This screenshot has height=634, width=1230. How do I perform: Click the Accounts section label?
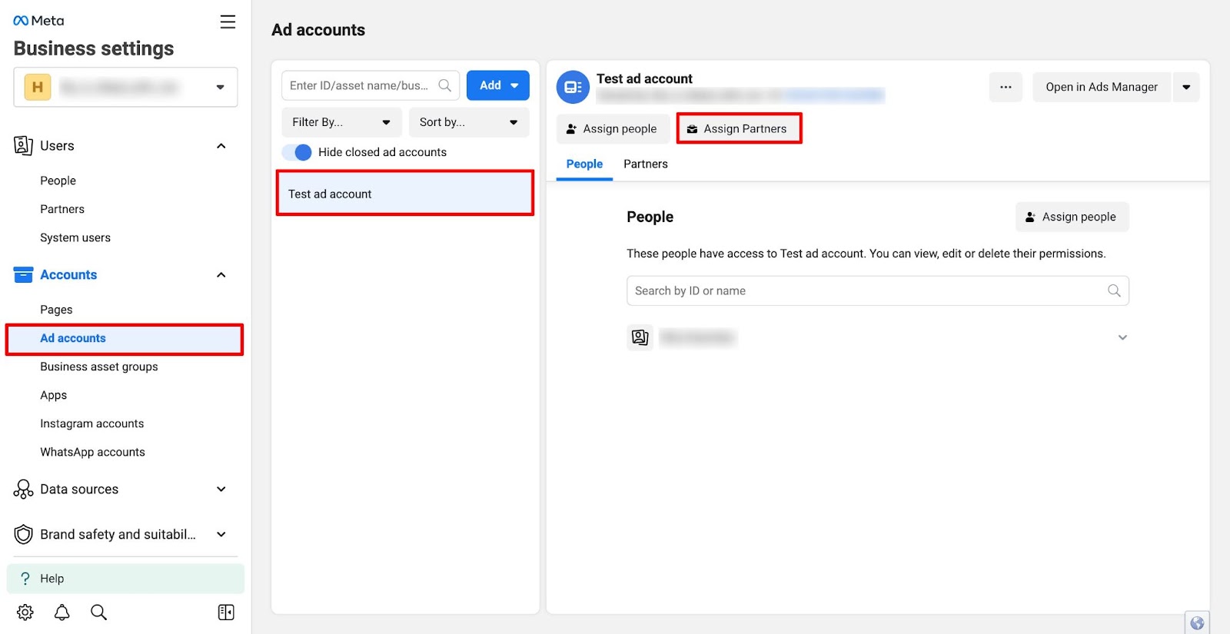pos(68,275)
